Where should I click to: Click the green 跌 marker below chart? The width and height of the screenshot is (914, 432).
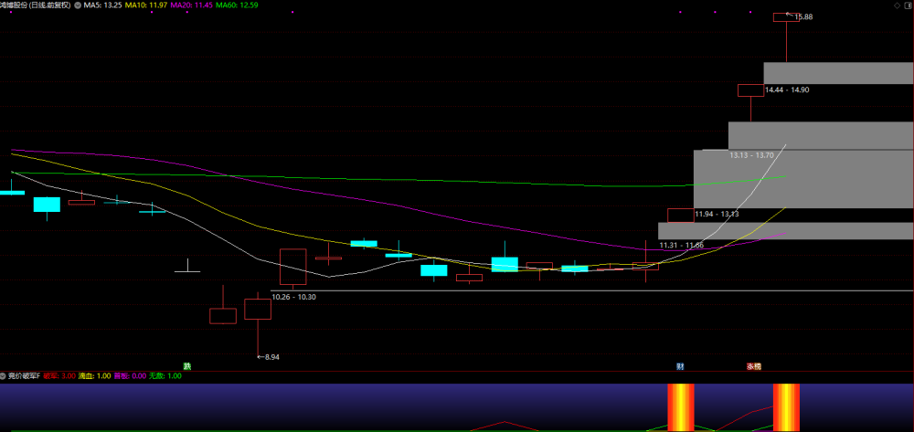click(x=187, y=366)
